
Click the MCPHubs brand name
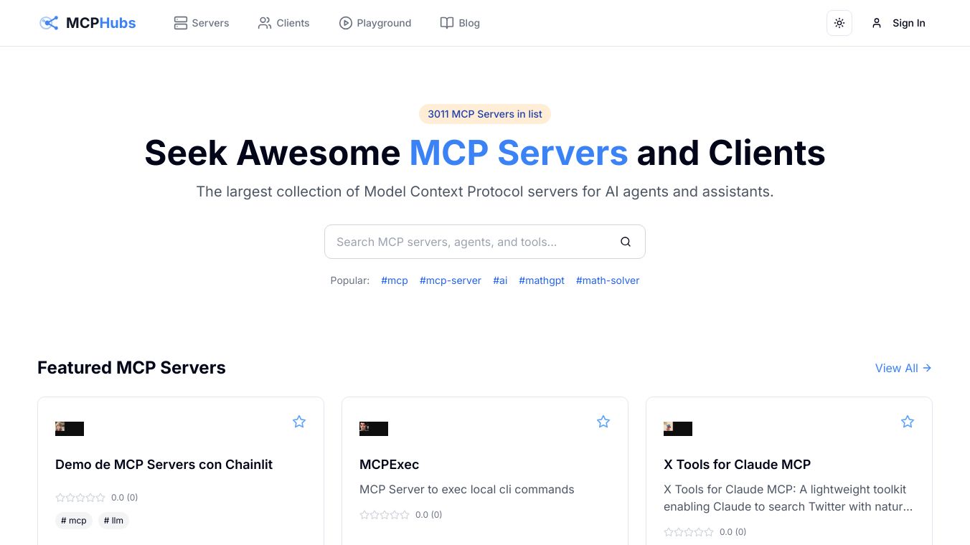(101, 23)
